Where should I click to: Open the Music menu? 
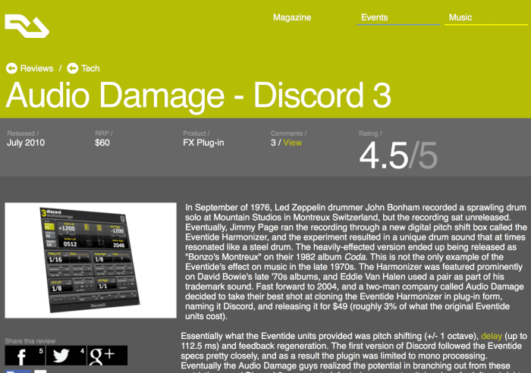click(x=460, y=17)
